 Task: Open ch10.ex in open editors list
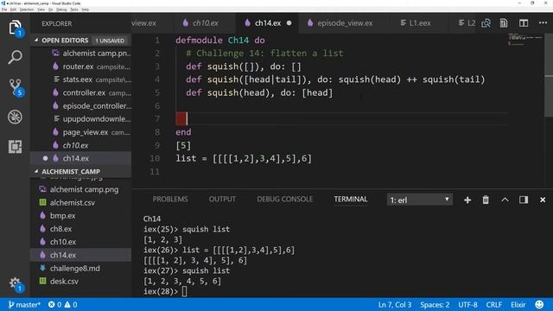(x=81, y=145)
